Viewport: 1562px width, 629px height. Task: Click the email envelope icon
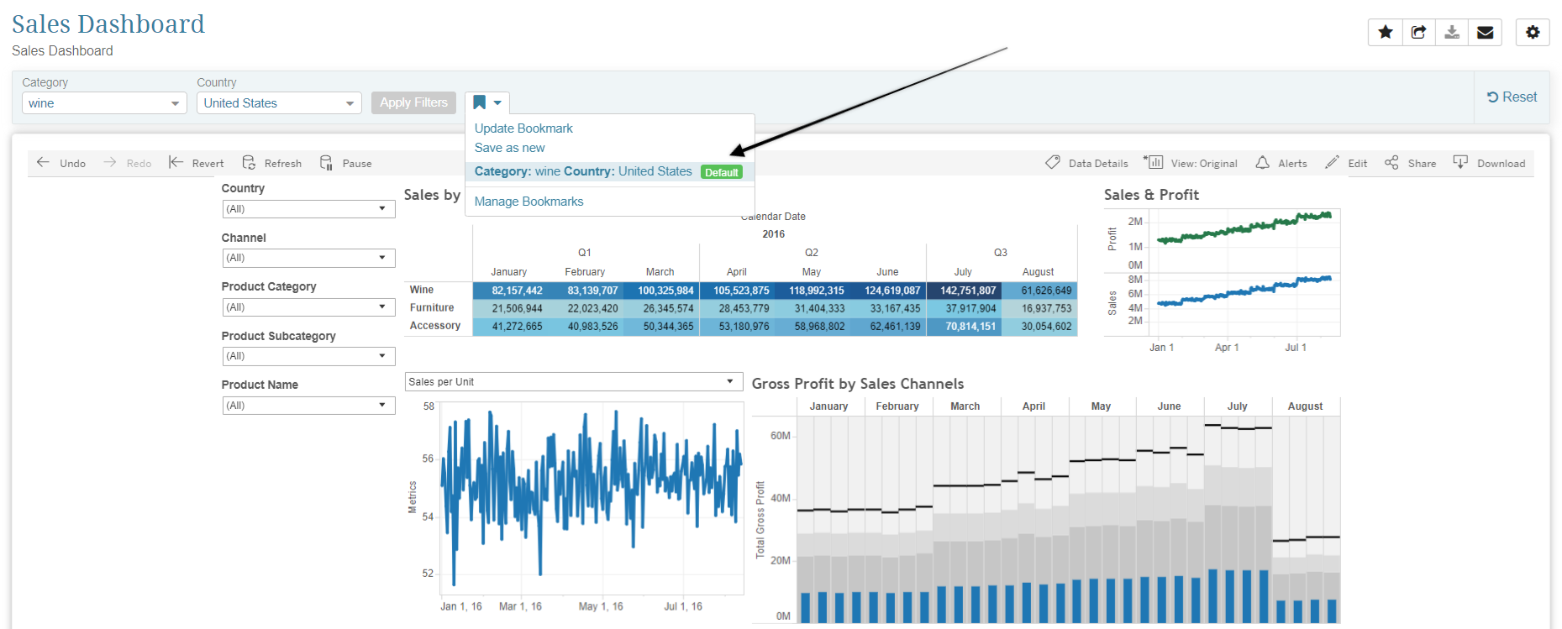tap(1485, 32)
